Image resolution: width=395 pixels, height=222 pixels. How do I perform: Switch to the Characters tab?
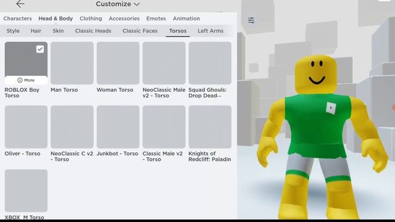(17, 18)
